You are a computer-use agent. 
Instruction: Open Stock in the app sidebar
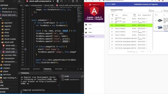click(x=94, y=25)
